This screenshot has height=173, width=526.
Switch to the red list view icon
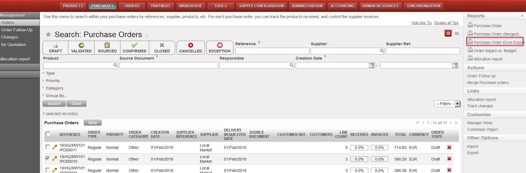448,33
